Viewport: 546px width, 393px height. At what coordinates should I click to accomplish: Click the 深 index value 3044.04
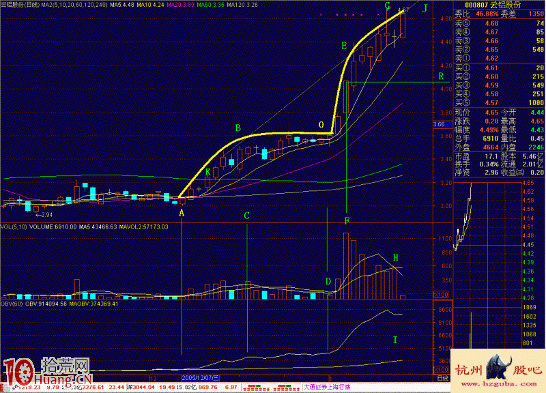click(144, 387)
